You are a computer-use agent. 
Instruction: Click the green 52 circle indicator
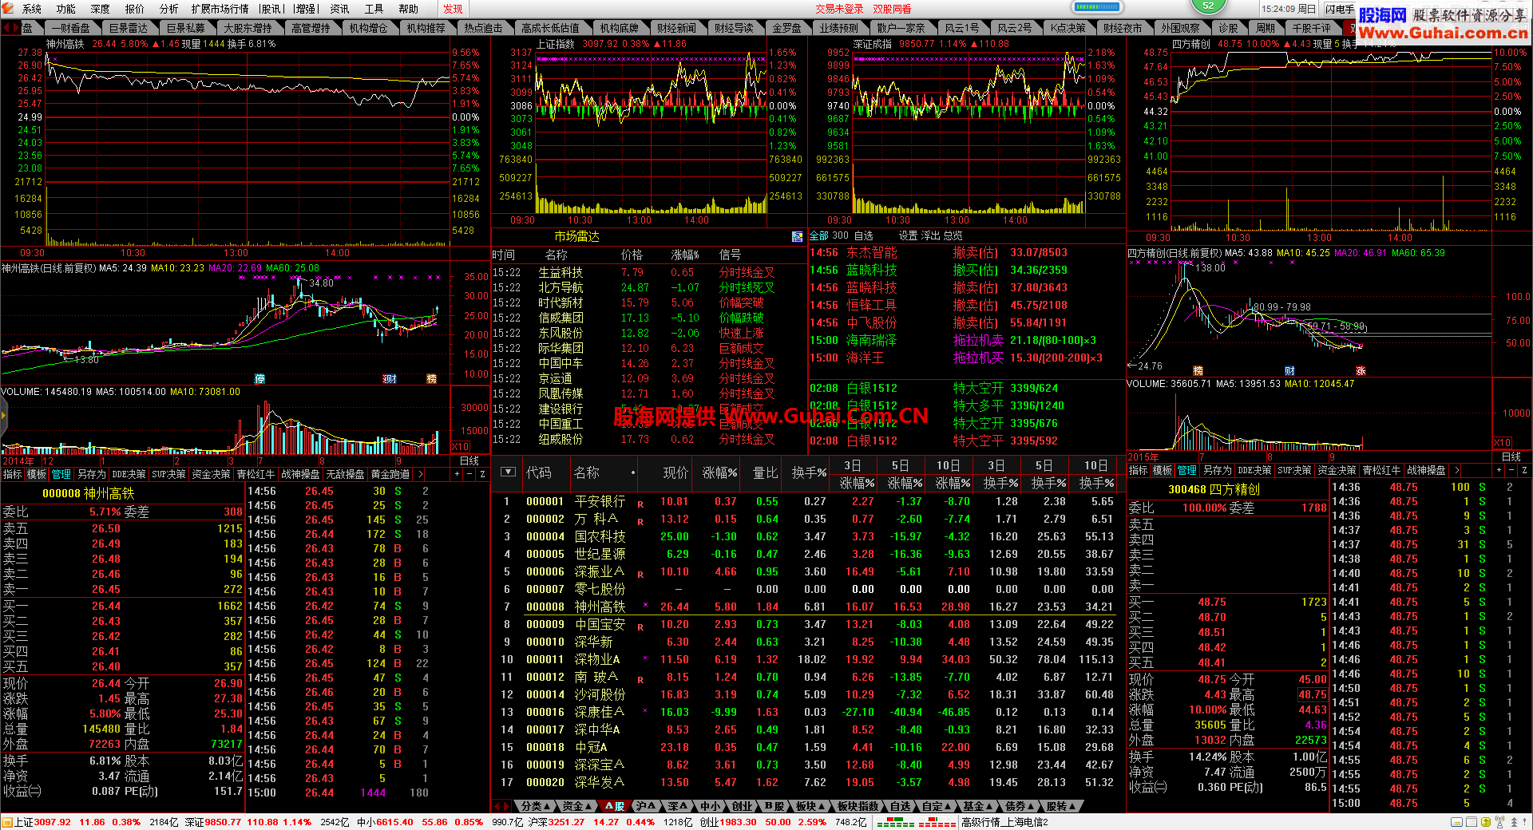pyautogui.click(x=1208, y=6)
